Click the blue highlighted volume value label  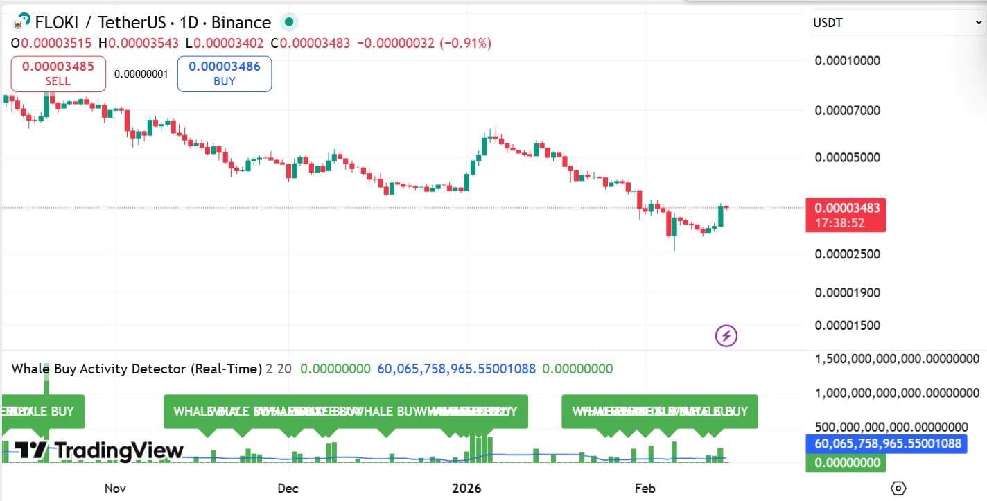pos(886,444)
